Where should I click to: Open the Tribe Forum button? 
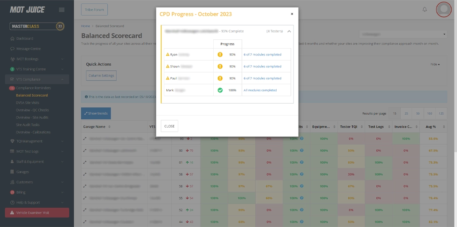[94, 9]
